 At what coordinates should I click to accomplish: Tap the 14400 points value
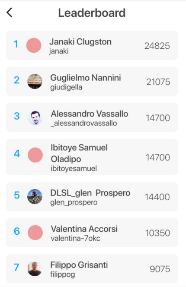coord(157,197)
